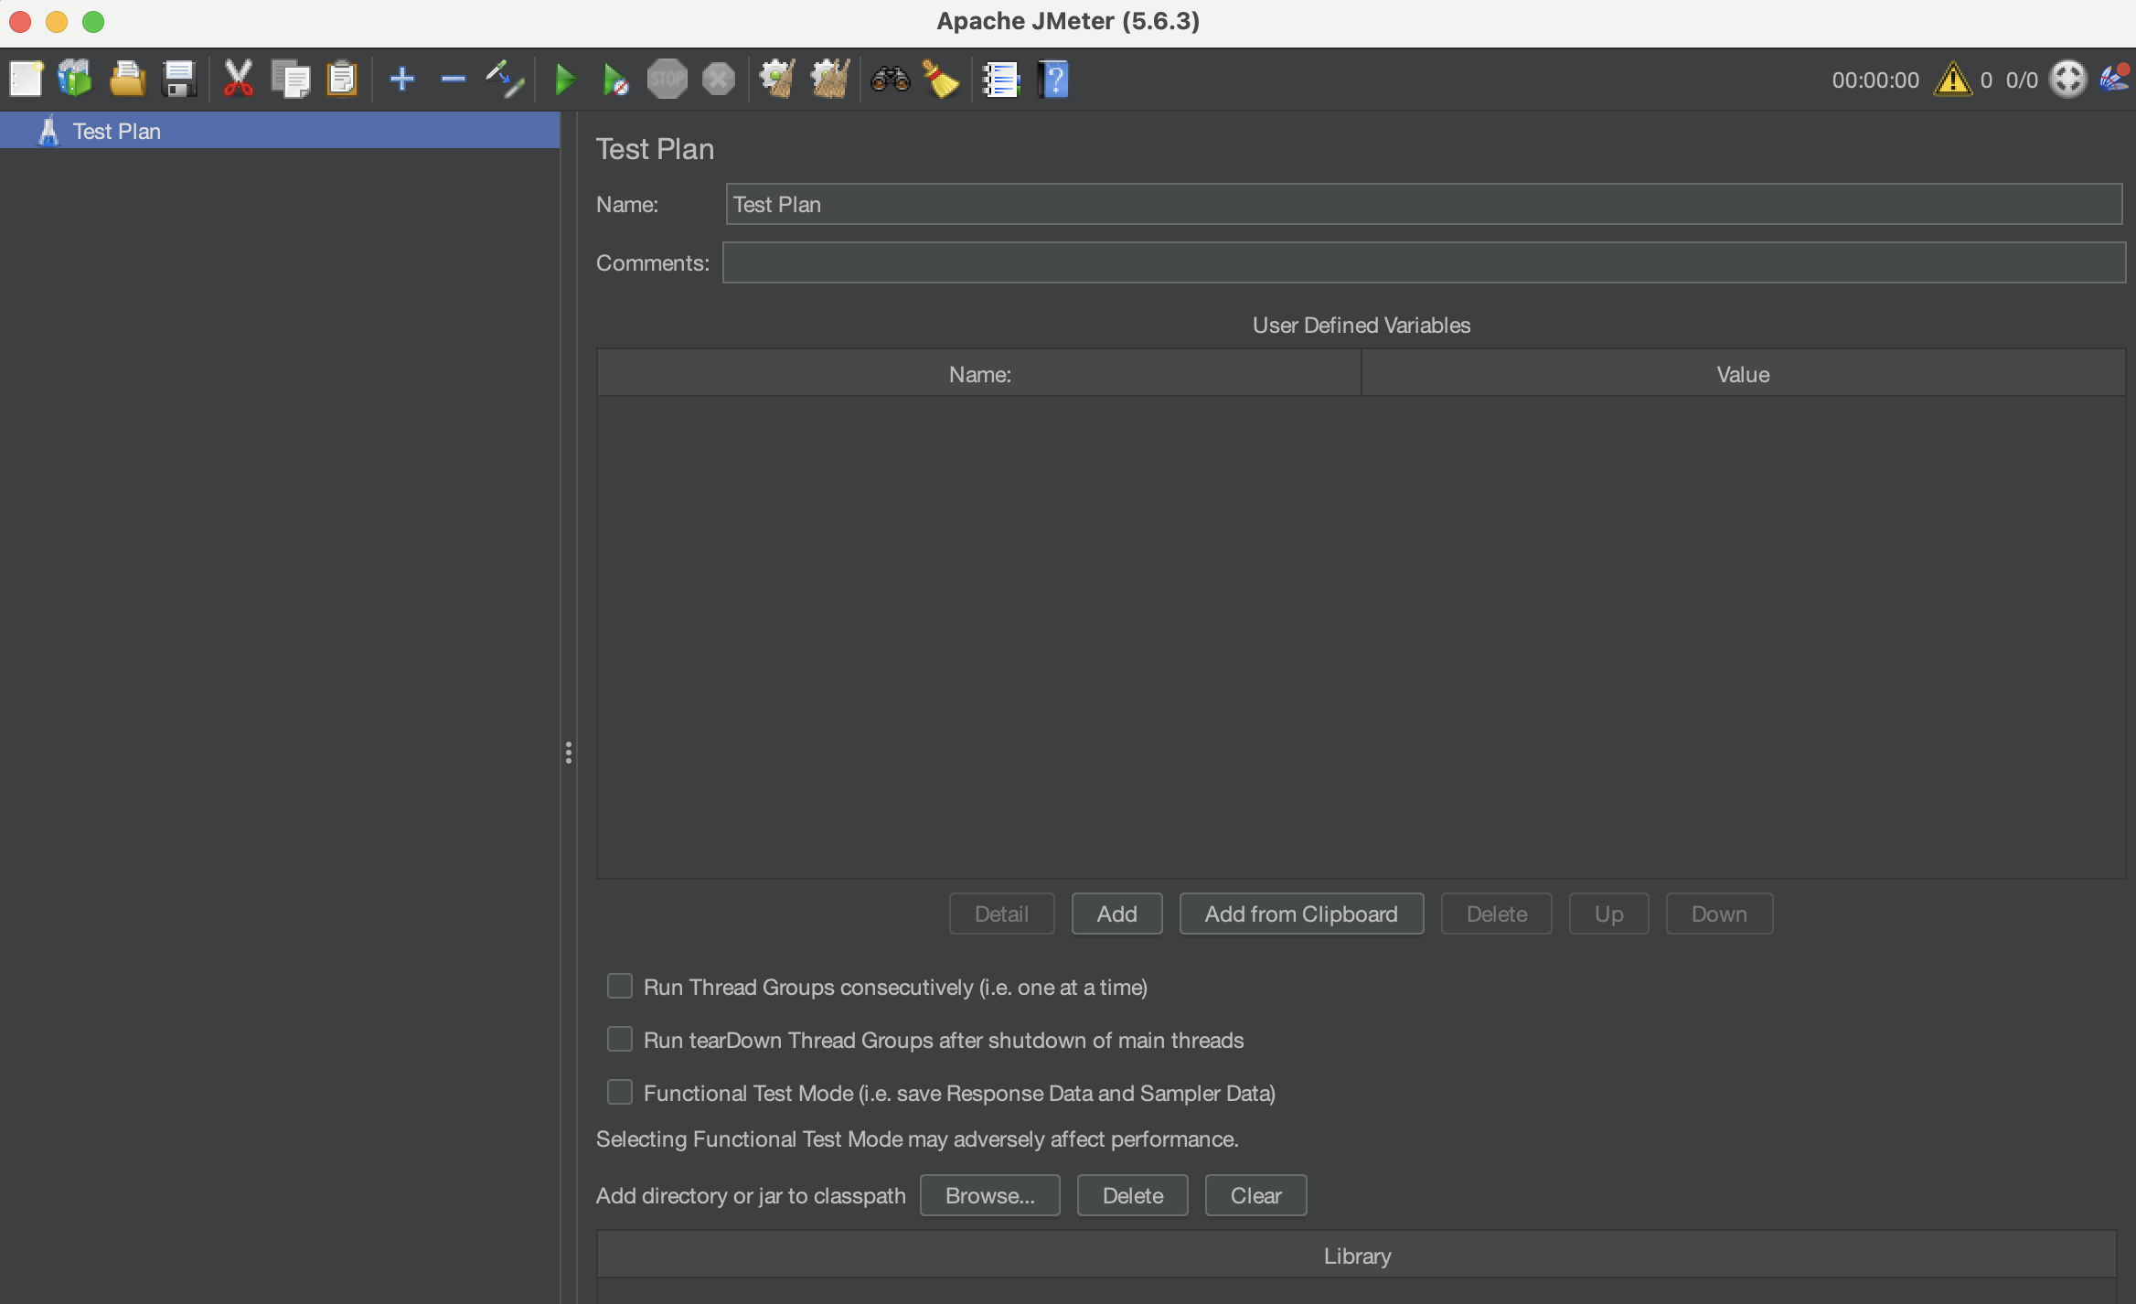
Task: Open the Function Helper dialog icon
Action: [x=1001, y=79]
